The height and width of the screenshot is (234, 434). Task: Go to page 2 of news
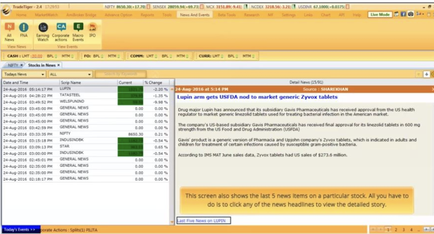point(396,229)
